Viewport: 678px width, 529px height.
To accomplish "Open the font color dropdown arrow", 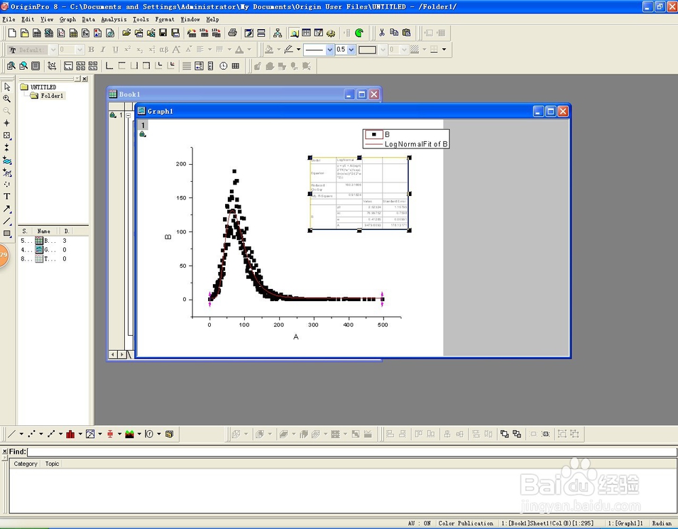I will tap(250, 50).
